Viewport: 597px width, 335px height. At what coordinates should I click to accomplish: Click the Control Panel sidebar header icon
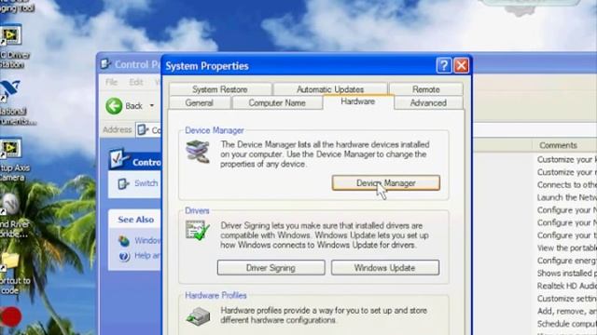pyautogui.click(x=118, y=159)
